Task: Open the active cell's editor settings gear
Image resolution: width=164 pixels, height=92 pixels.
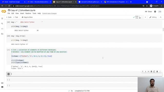Action: (x=151, y=72)
